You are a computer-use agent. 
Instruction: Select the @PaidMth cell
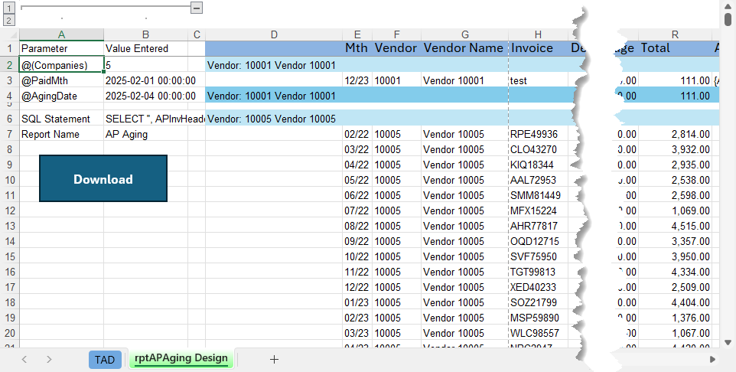pos(61,80)
